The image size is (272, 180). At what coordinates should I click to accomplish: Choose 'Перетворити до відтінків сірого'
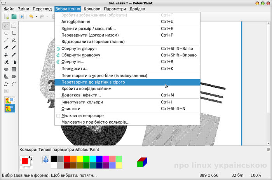[127, 82]
